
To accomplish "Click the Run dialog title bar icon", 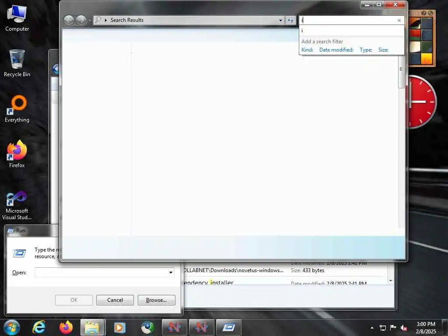I will point(10,230).
